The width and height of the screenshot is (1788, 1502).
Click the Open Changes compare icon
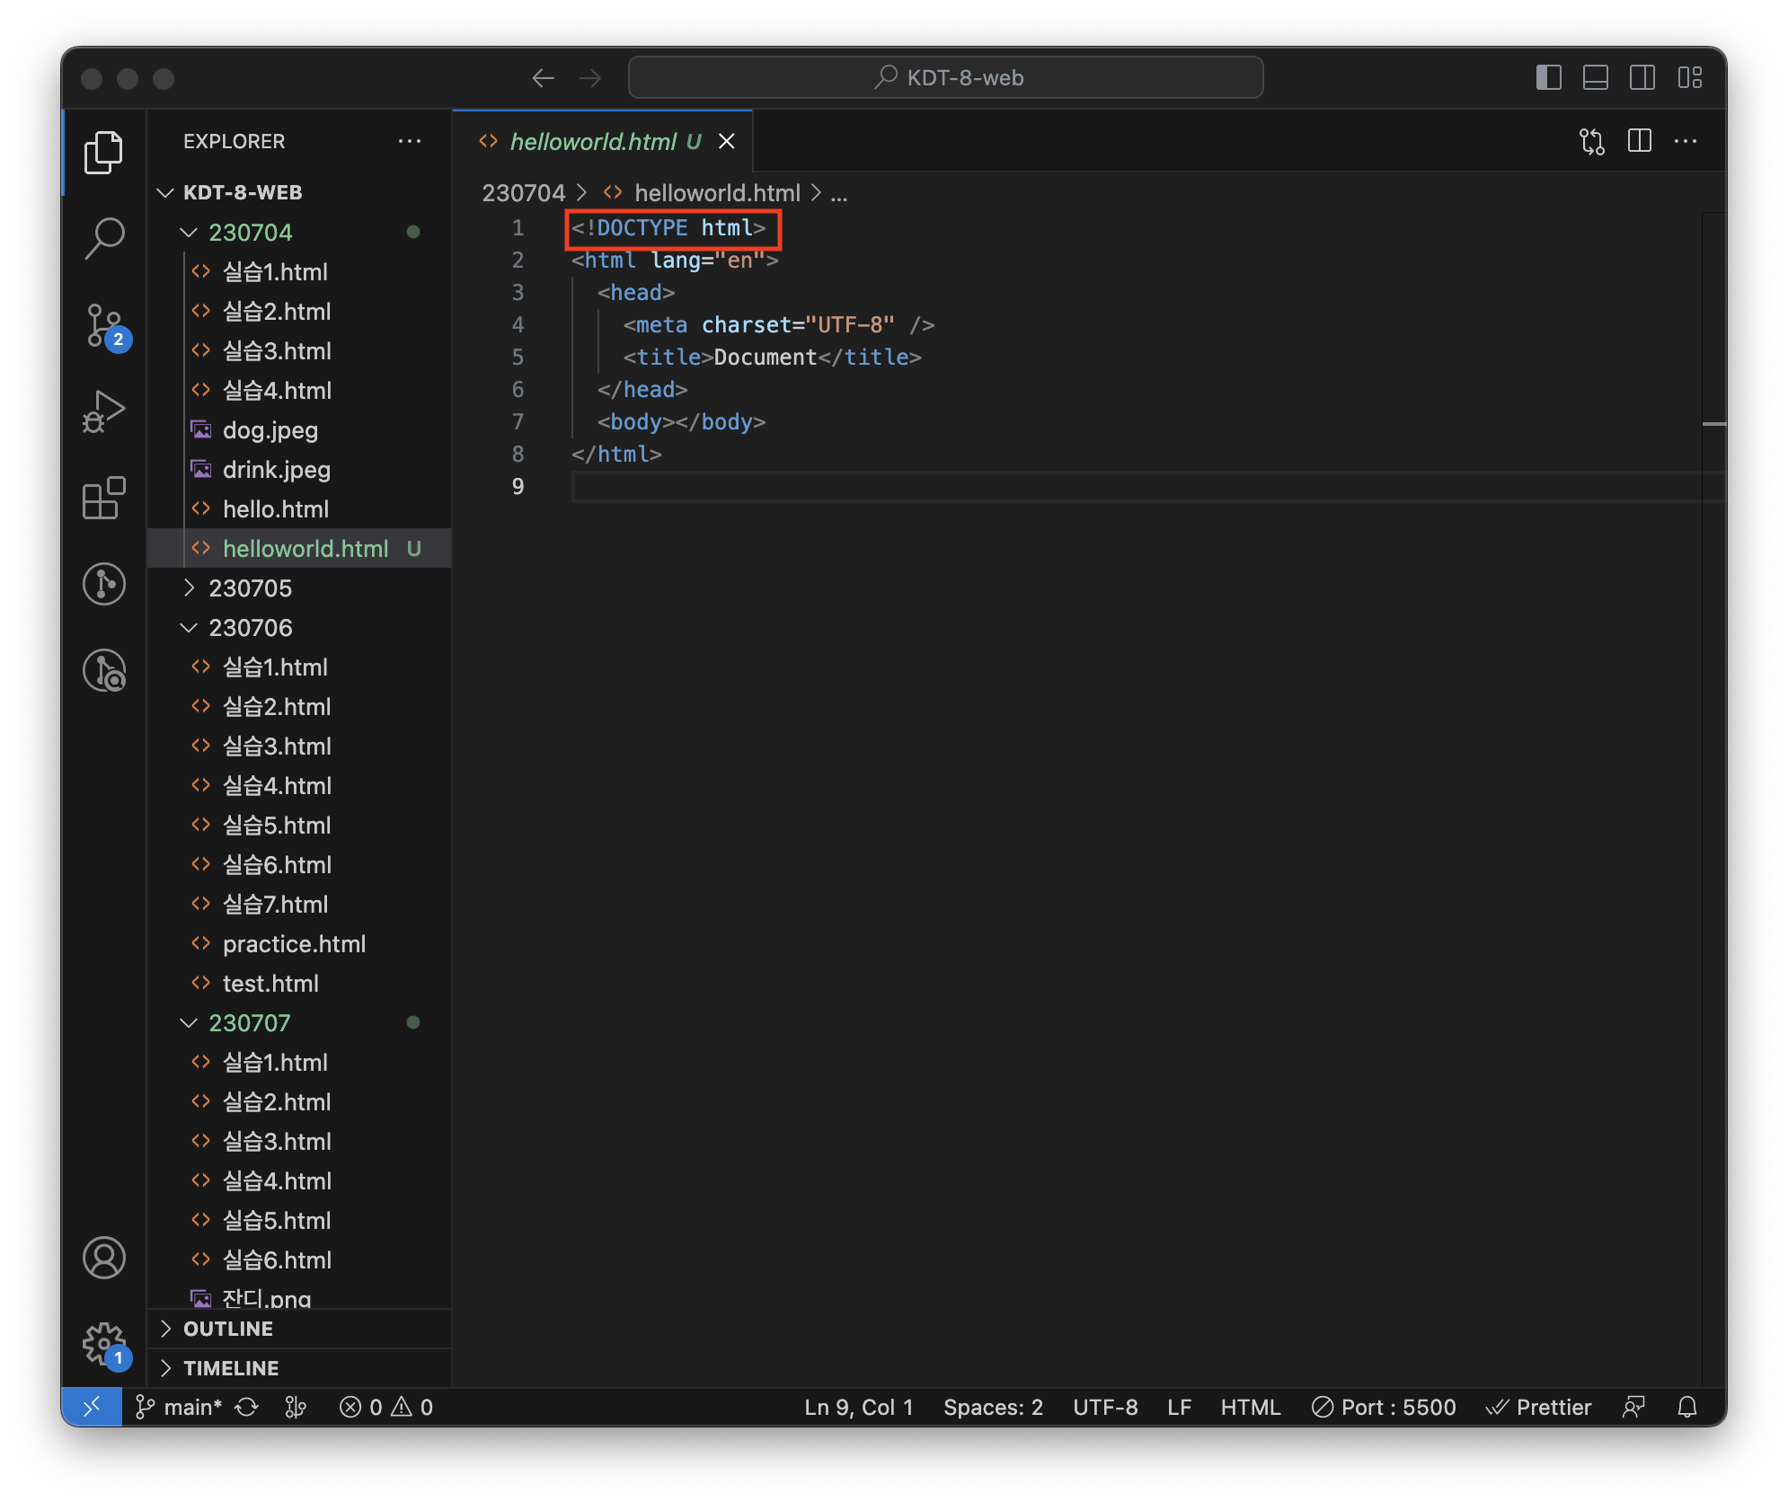click(1592, 141)
